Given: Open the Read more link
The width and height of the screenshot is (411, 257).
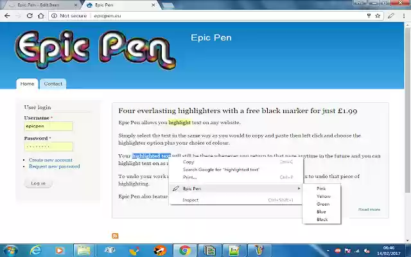Looking at the screenshot, I should (369, 209).
